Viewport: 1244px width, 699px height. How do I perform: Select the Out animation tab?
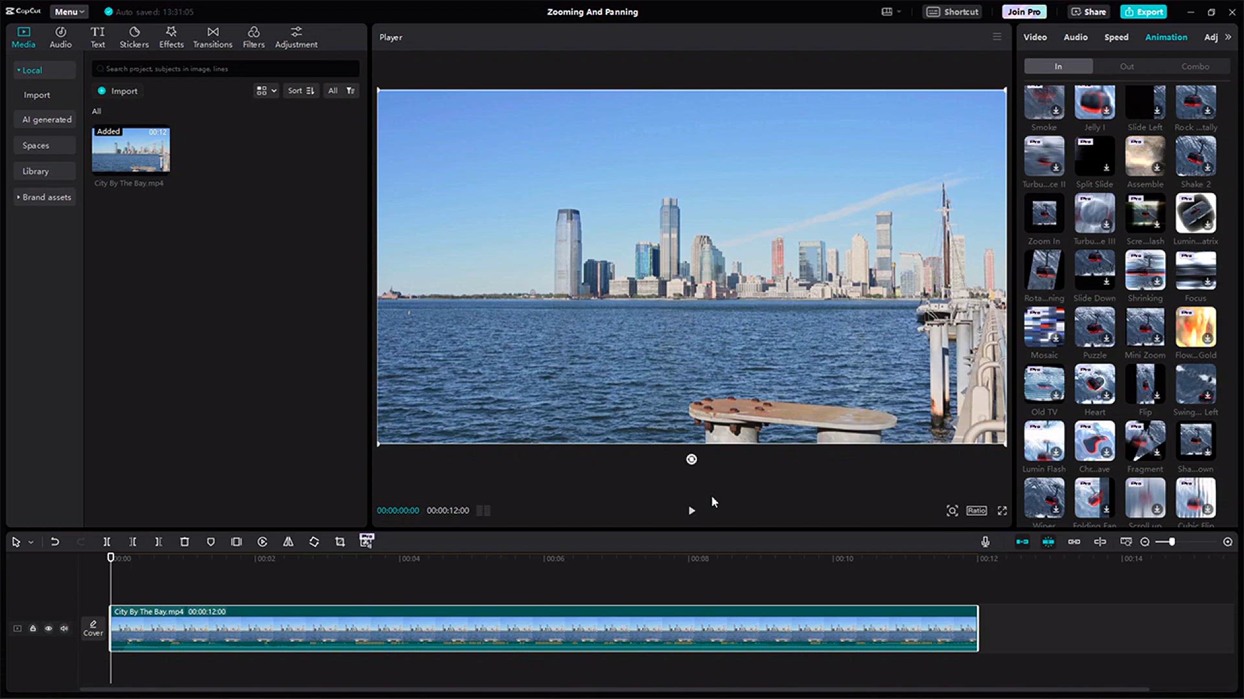coord(1127,66)
